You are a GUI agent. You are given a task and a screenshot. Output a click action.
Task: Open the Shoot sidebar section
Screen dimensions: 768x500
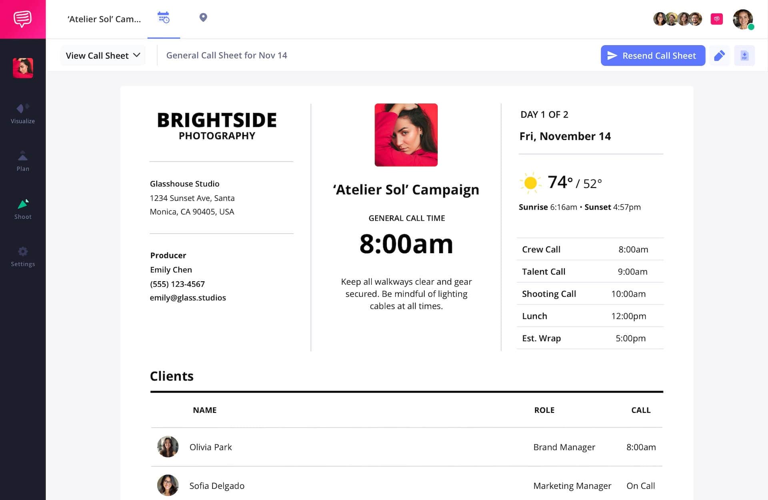23,209
